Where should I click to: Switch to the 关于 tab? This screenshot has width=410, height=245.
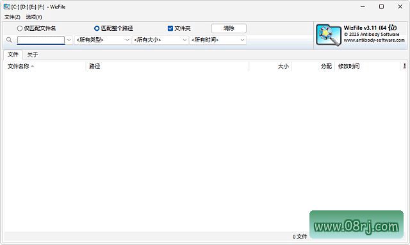click(33, 55)
